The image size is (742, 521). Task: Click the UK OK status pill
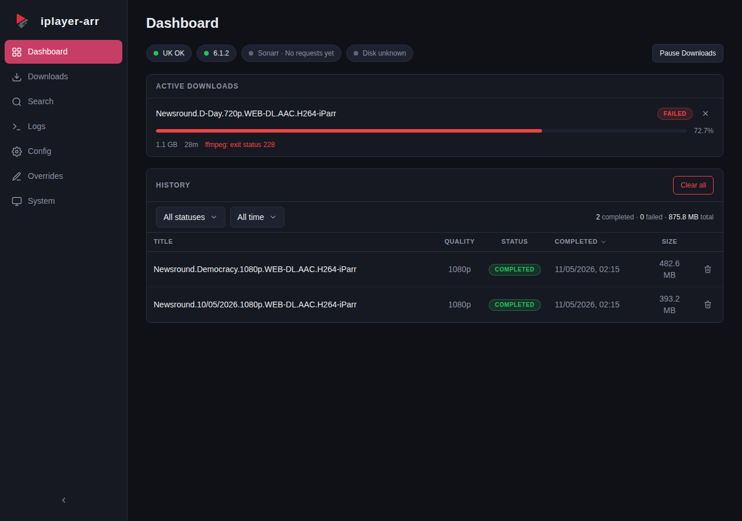click(x=169, y=53)
